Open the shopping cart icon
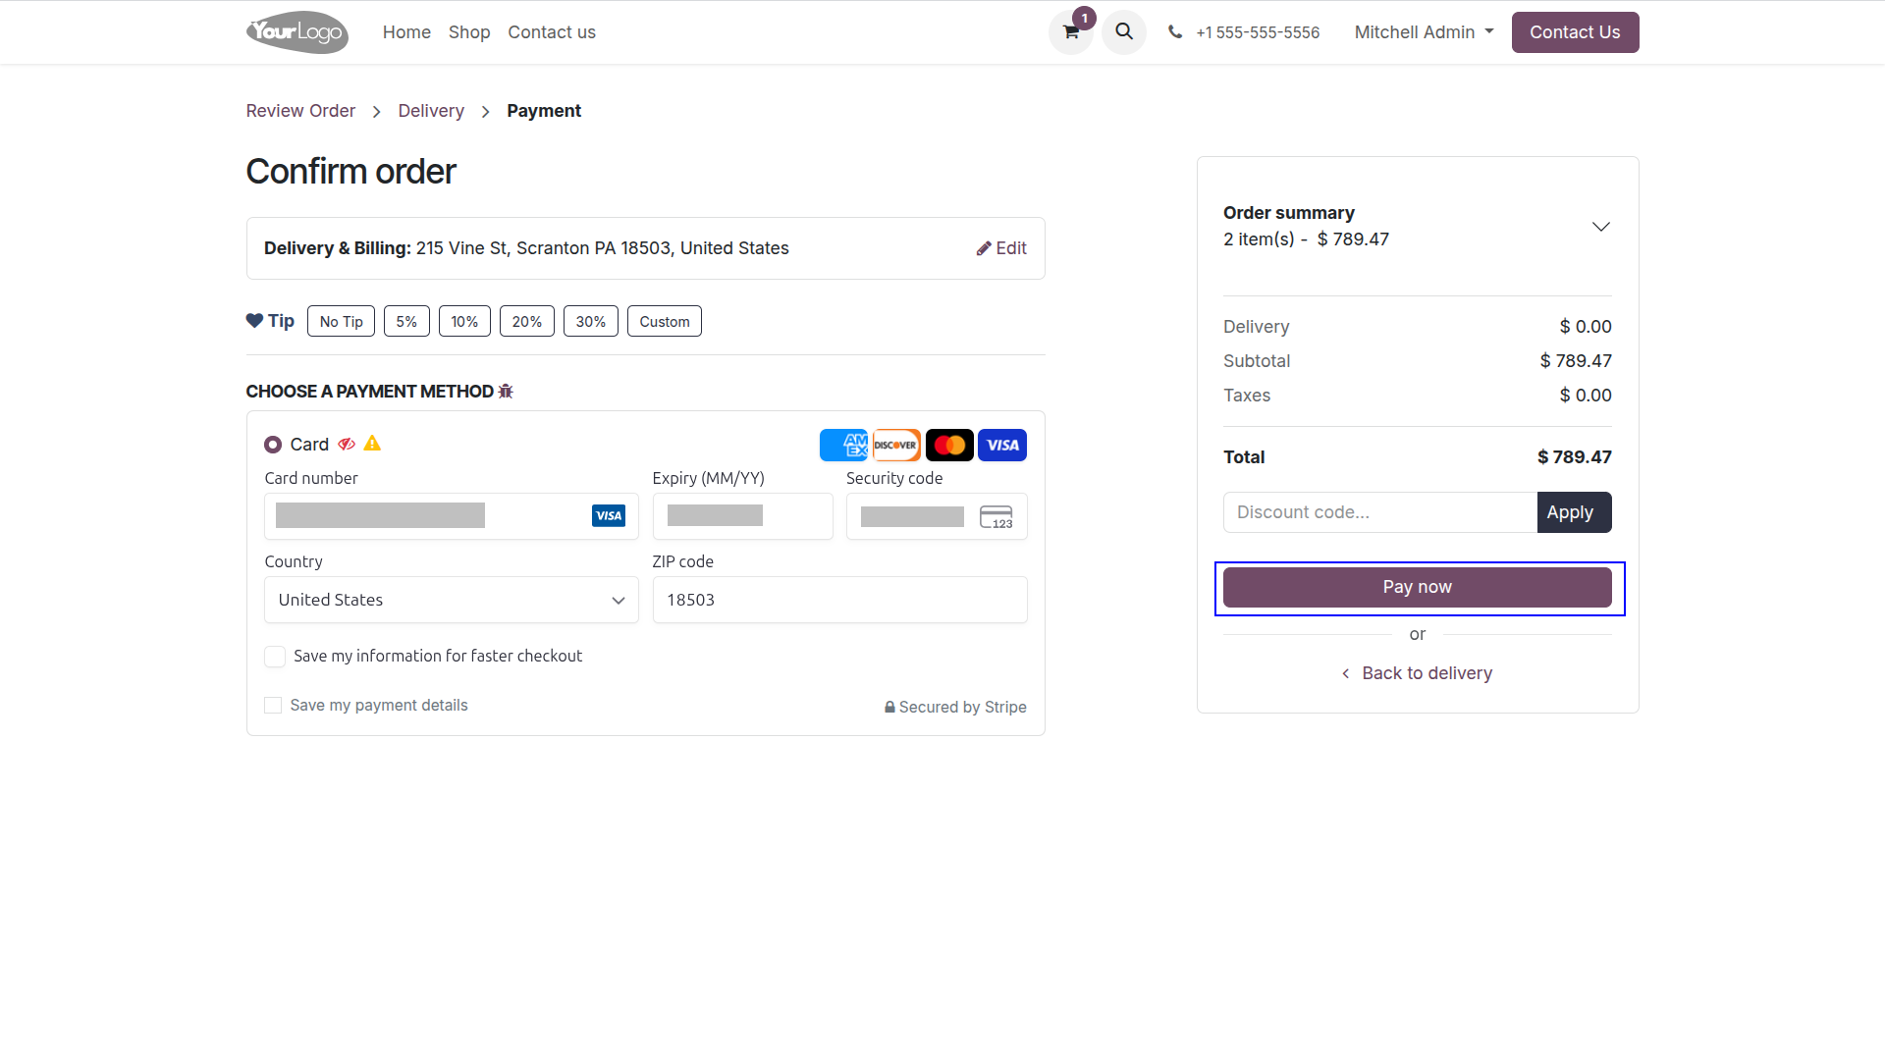The height and width of the screenshot is (1060, 1885). tap(1071, 32)
